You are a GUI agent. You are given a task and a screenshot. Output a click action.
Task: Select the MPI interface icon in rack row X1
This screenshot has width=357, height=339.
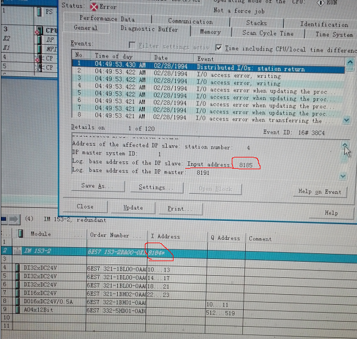tap(39, 49)
